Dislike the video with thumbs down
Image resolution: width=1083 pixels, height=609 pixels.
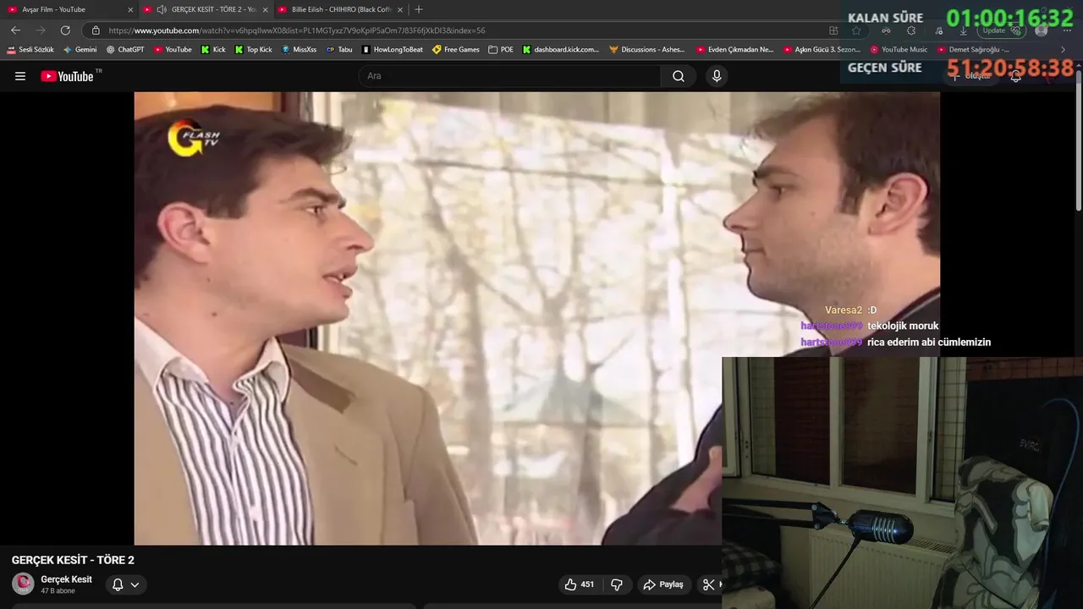(x=617, y=584)
